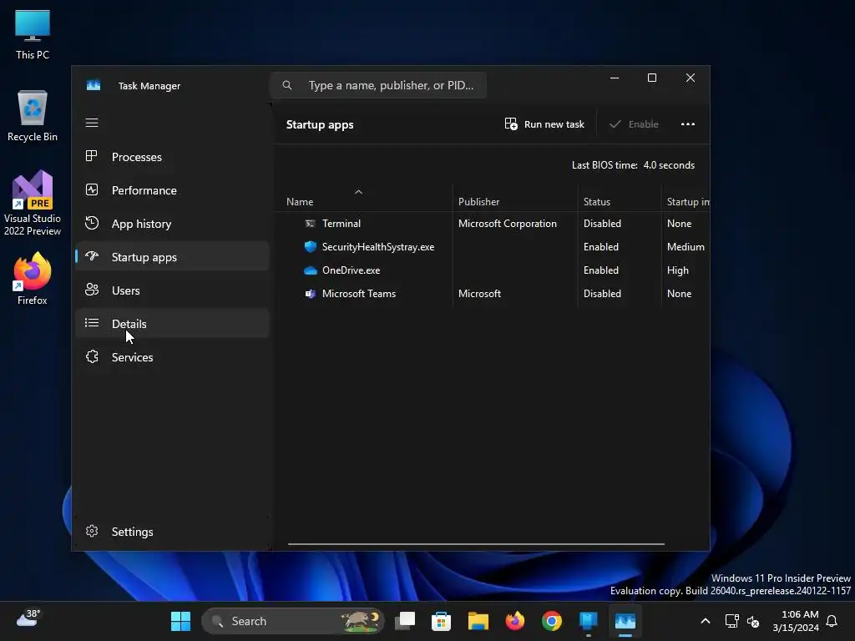This screenshot has width=855, height=641.
Task: Sort by the Startup impact column header
Action: 688,202
